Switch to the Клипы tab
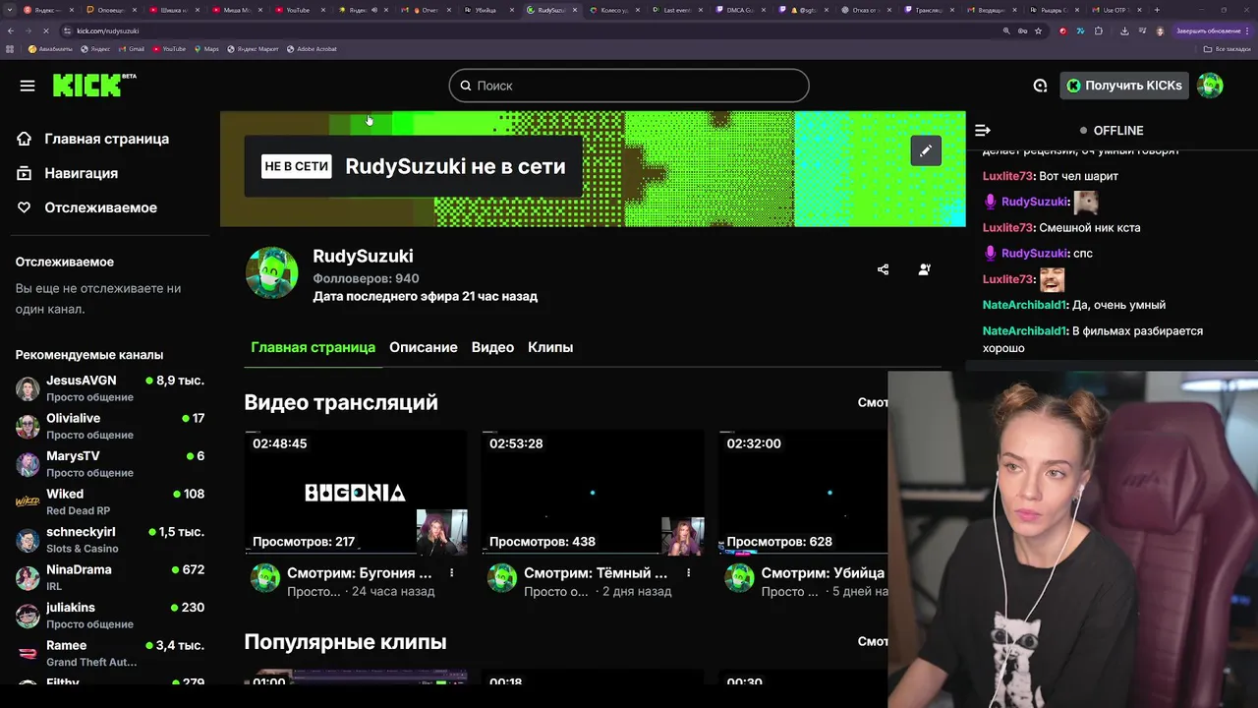Viewport: 1258px width, 708px height. coord(550,347)
